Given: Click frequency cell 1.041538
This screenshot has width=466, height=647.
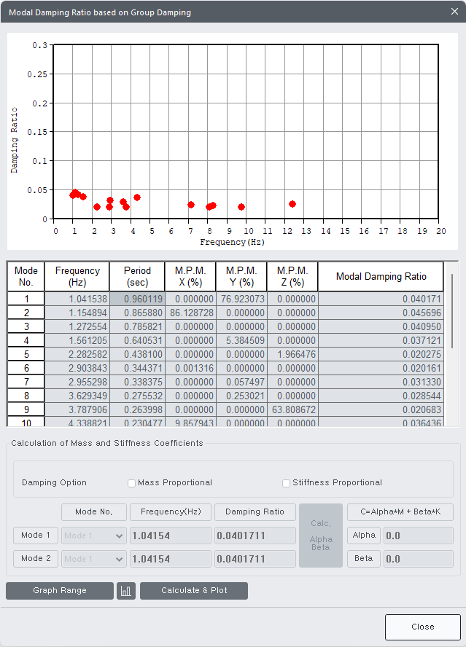Looking at the screenshot, I should (77, 299).
